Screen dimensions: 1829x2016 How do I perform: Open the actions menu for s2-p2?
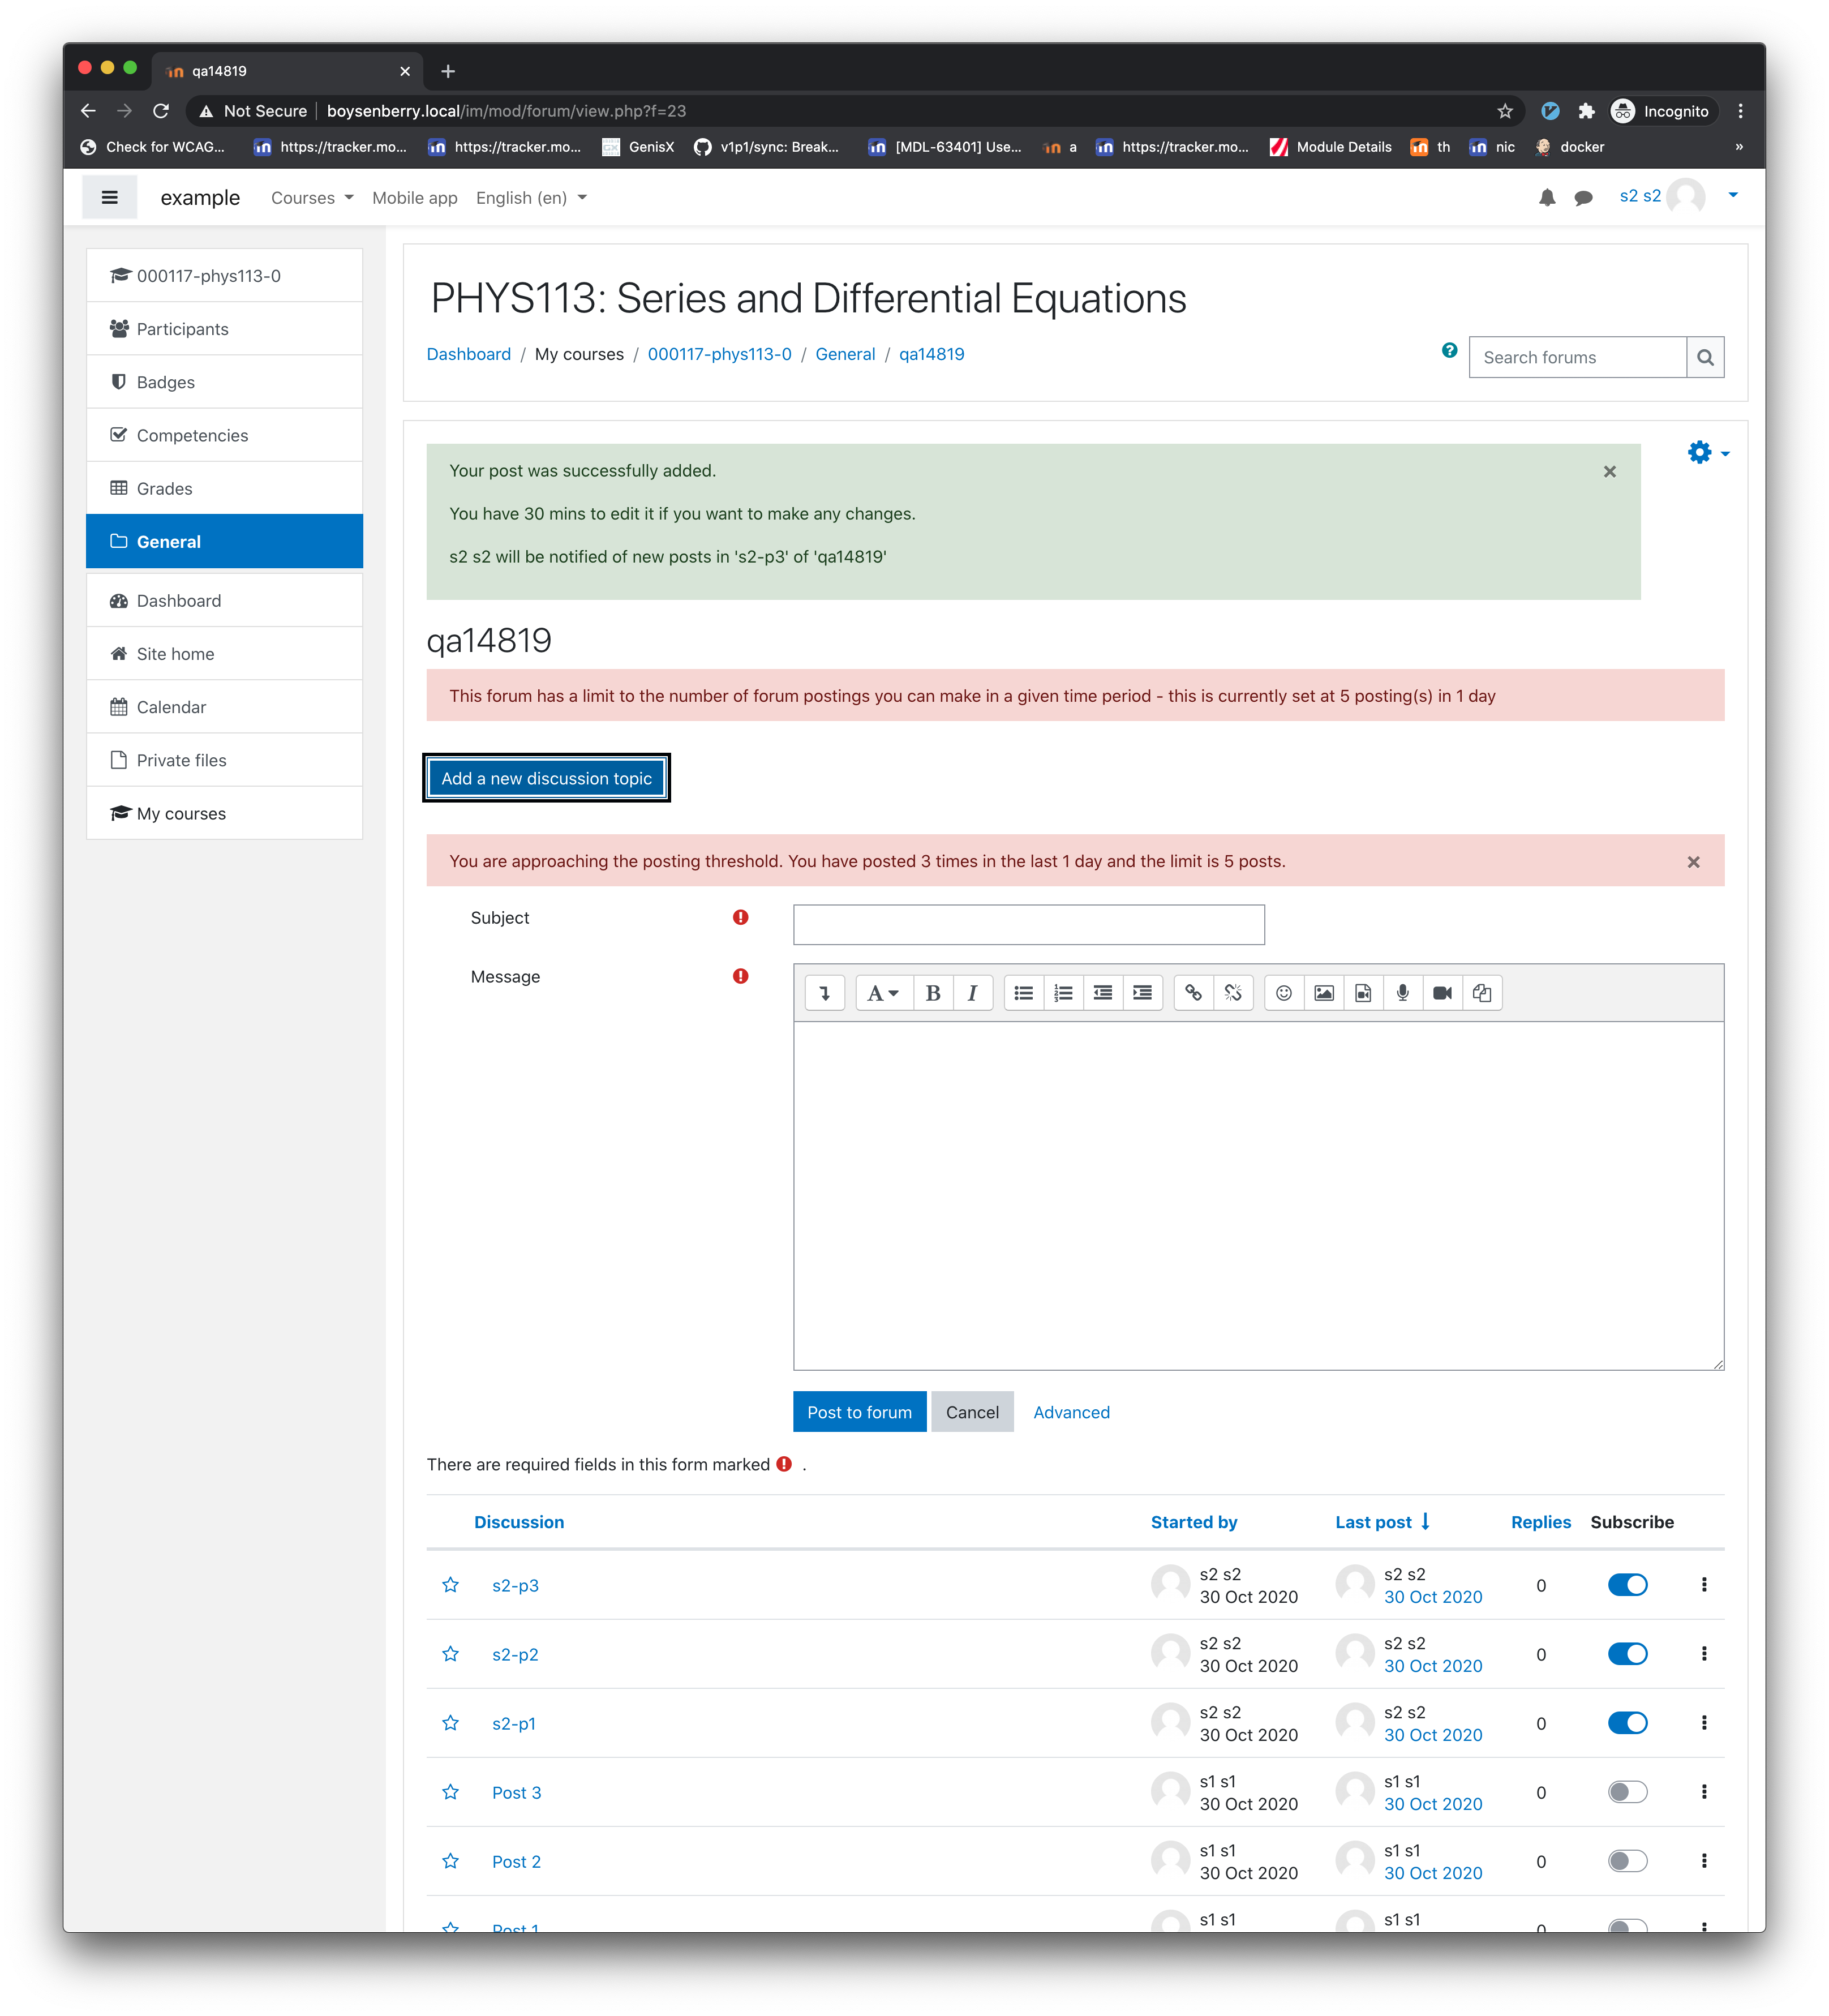[x=1704, y=1654]
